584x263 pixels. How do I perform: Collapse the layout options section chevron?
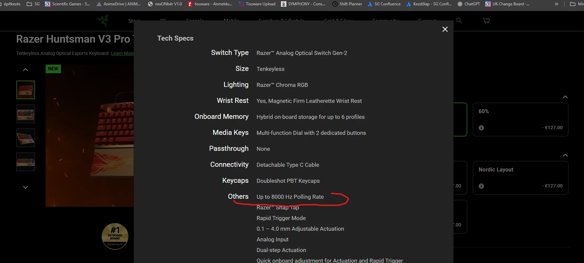click(x=565, y=155)
